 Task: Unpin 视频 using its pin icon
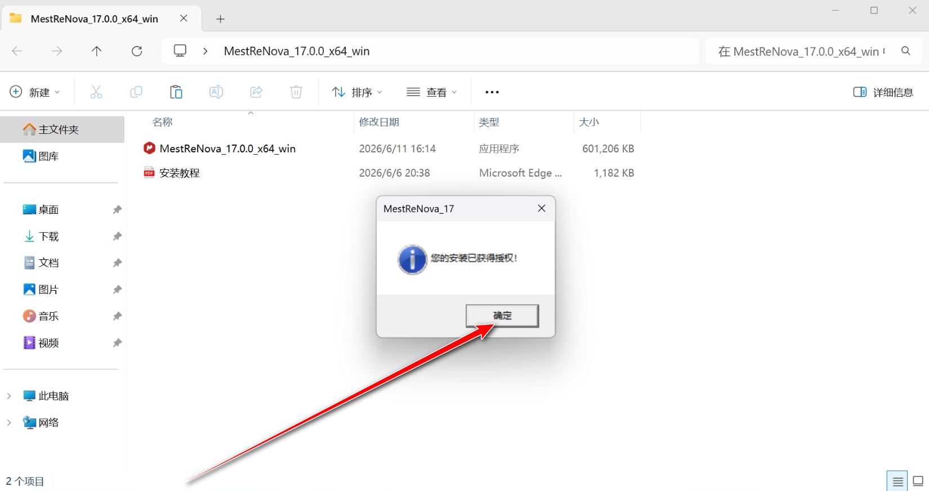pyautogui.click(x=117, y=343)
